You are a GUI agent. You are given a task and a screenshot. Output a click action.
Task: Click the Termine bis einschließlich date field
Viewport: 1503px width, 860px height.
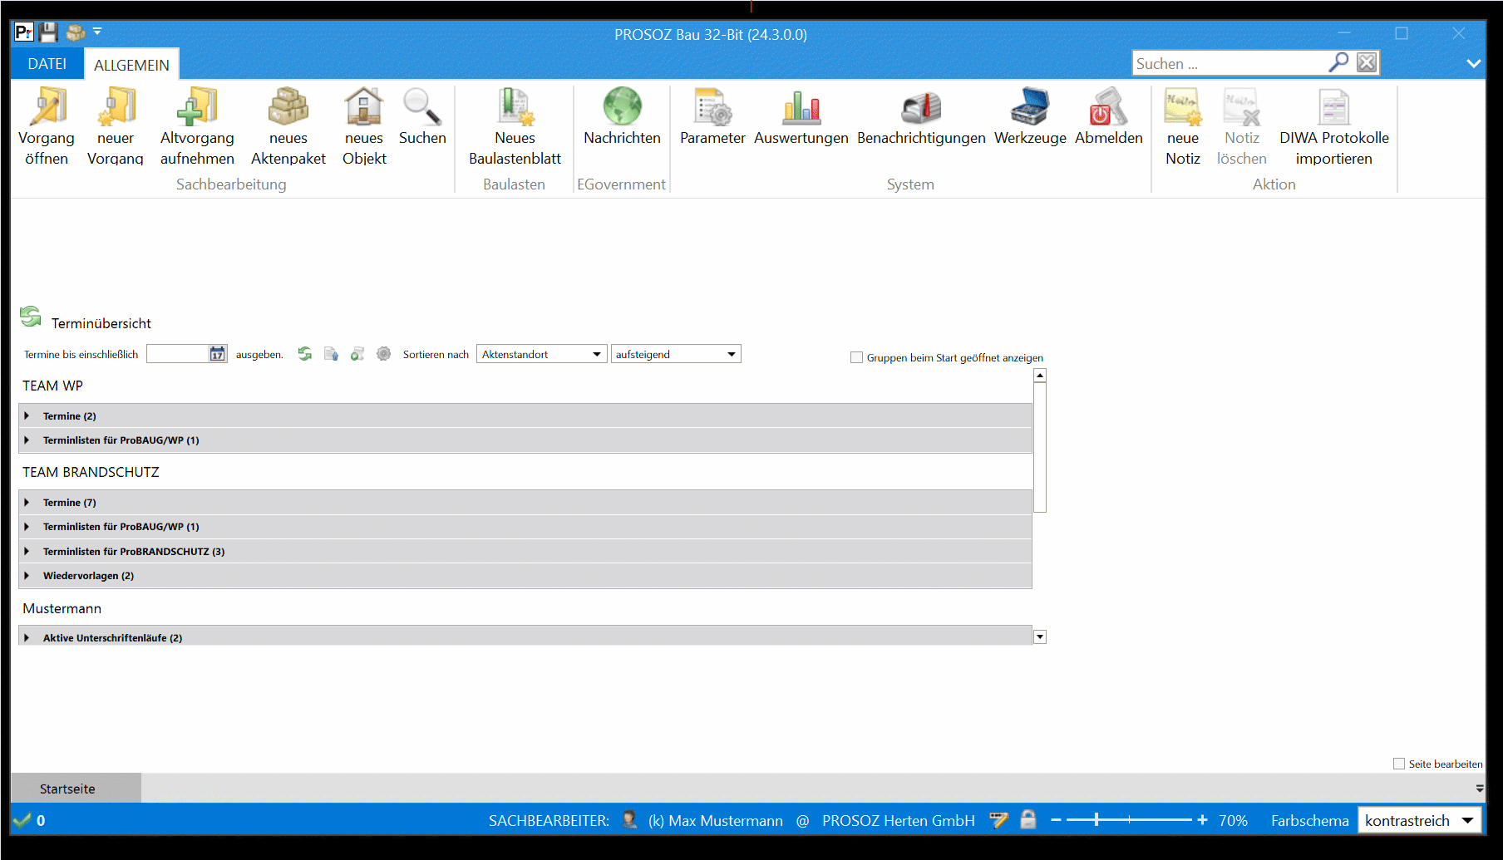pos(177,354)
